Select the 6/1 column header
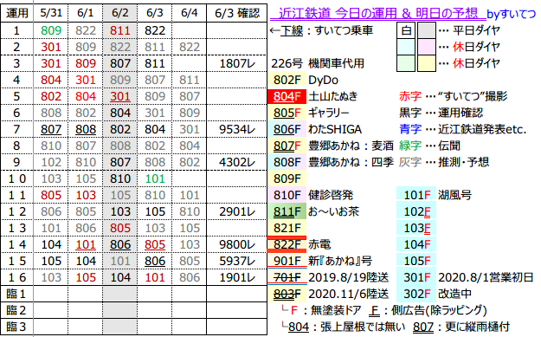 pos(85,13)
